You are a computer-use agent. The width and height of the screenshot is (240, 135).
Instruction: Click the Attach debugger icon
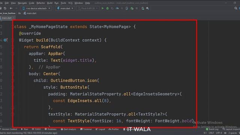[132, 8]
